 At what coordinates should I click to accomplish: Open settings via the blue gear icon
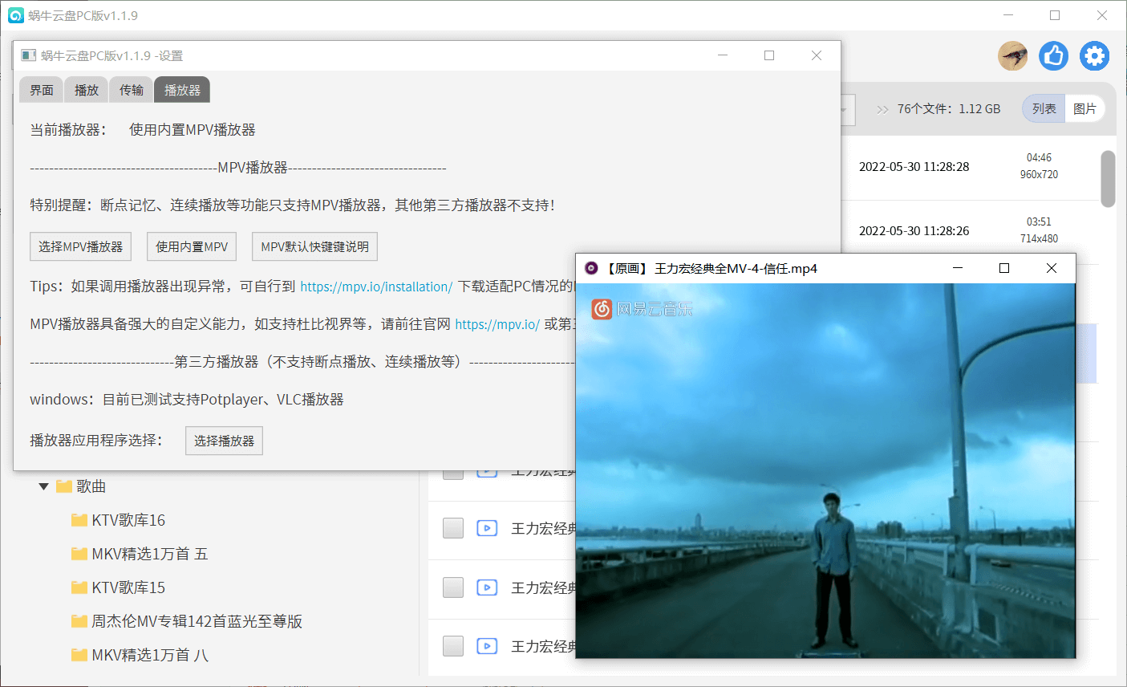coord(1095,56)
